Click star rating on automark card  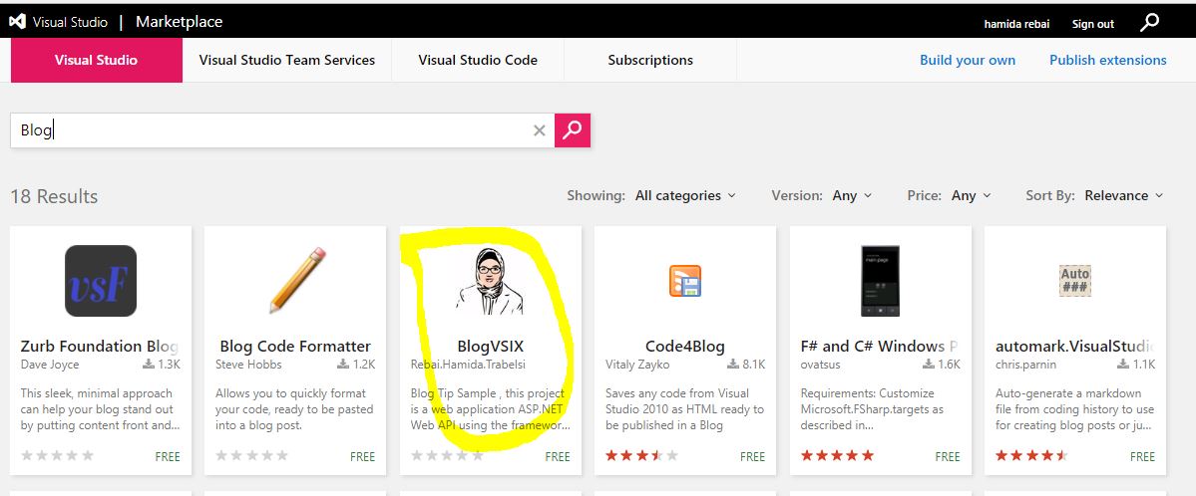[1032, 455]
